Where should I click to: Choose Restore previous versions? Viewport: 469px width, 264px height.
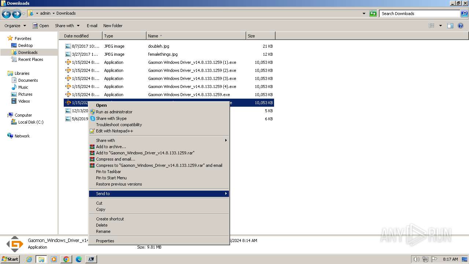159,184
